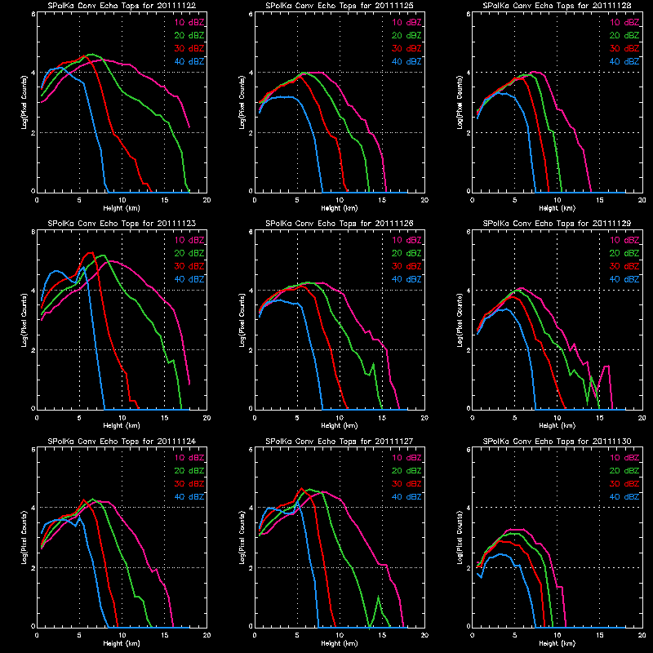Image resolution: width=653 pixels, height=653 pixels.
Task: Click the Height (km) axis label under the 20111130 plot
Action: (557, 644)
